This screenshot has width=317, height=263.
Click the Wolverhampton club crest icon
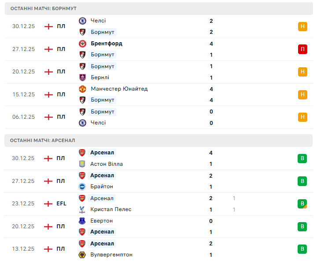(x=82, y=255)
